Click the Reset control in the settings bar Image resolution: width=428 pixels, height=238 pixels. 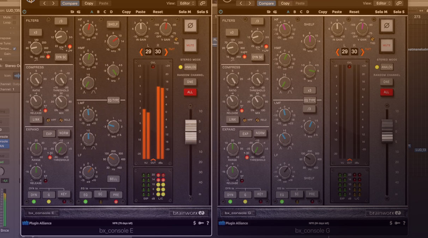[158, 12]
